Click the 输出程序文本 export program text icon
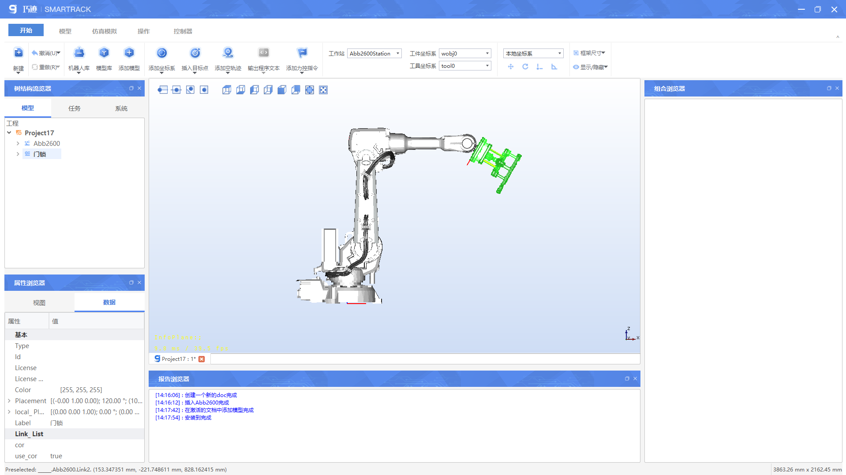 (264, 53)
